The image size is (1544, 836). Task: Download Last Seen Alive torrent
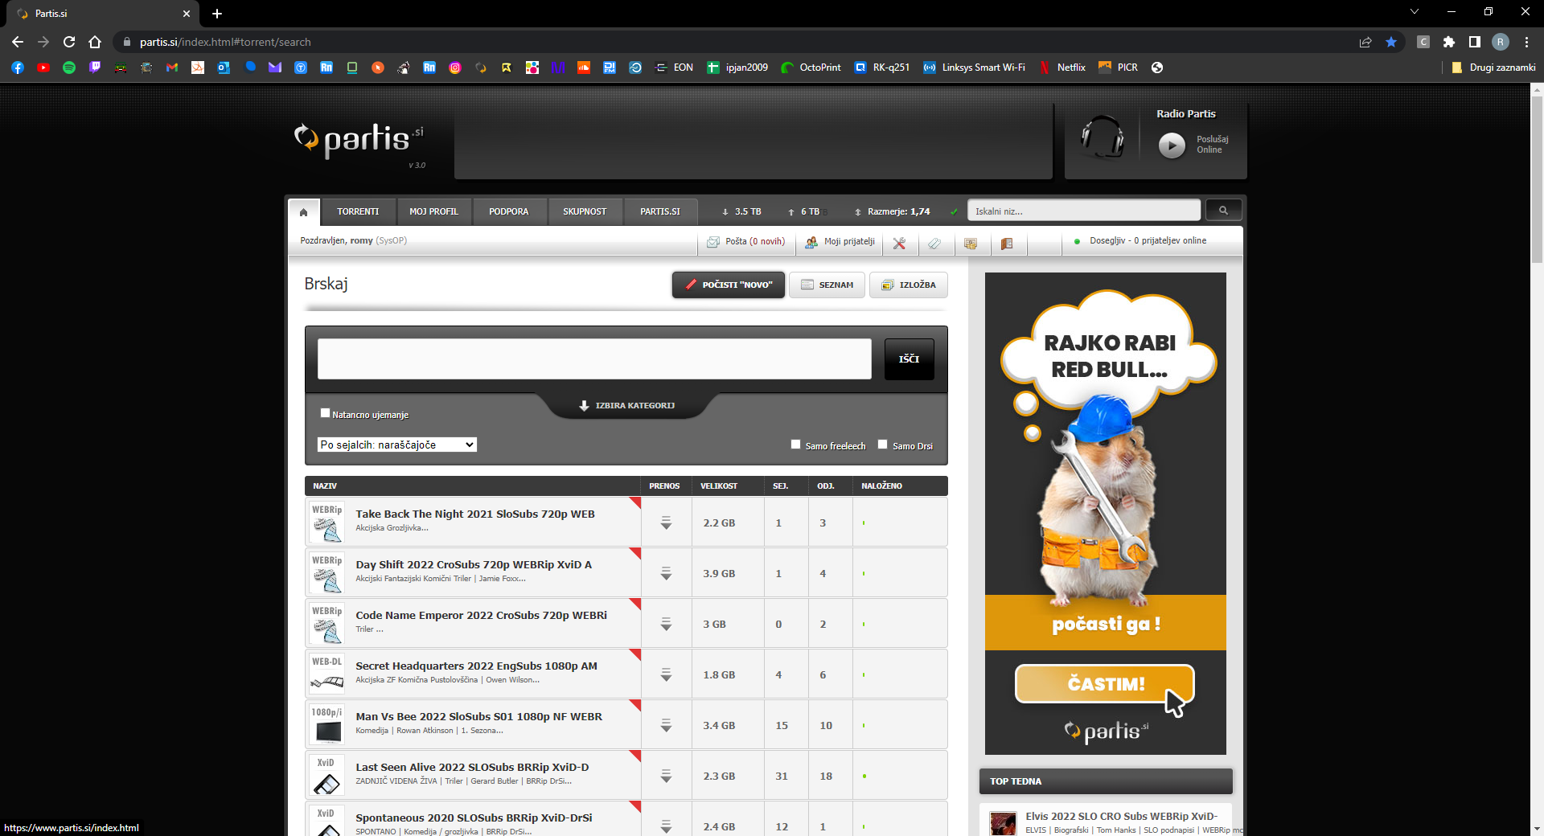click(666, 776)
